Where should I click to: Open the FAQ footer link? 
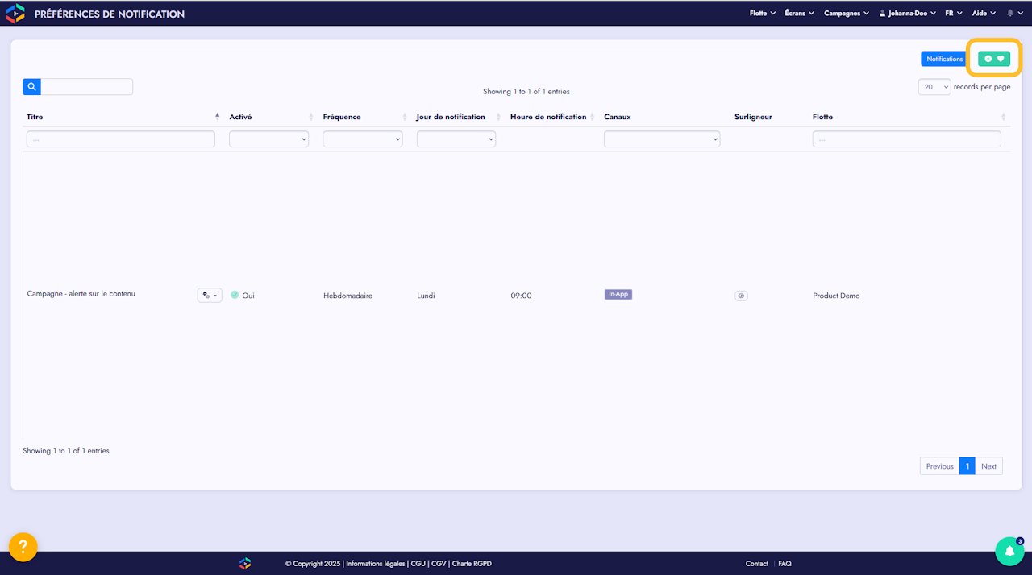[x=784, y=564]
